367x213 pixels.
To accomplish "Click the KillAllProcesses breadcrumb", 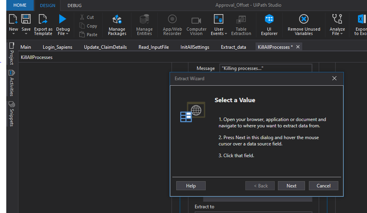I will pos(37,57).
